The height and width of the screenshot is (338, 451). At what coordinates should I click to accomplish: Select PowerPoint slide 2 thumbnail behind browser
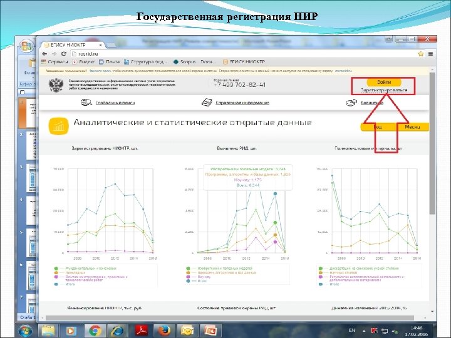coord(31,146)
